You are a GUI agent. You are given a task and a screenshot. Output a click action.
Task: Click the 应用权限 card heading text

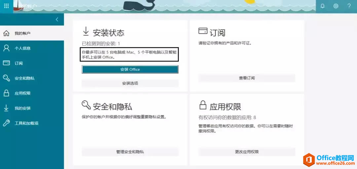click(x=225, y=106)
